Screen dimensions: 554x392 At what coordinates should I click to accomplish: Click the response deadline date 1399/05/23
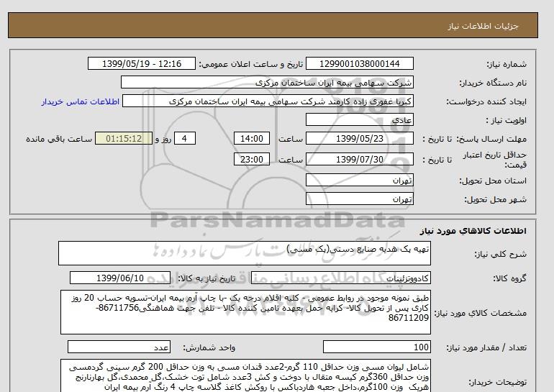[359, 138]
